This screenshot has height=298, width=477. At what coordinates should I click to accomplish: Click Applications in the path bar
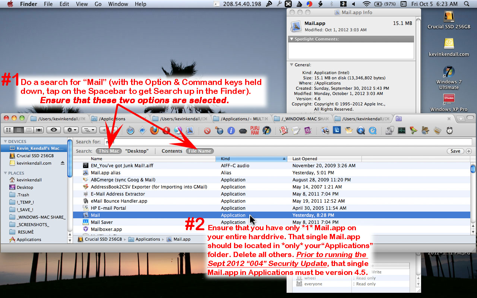click(144, 239)
